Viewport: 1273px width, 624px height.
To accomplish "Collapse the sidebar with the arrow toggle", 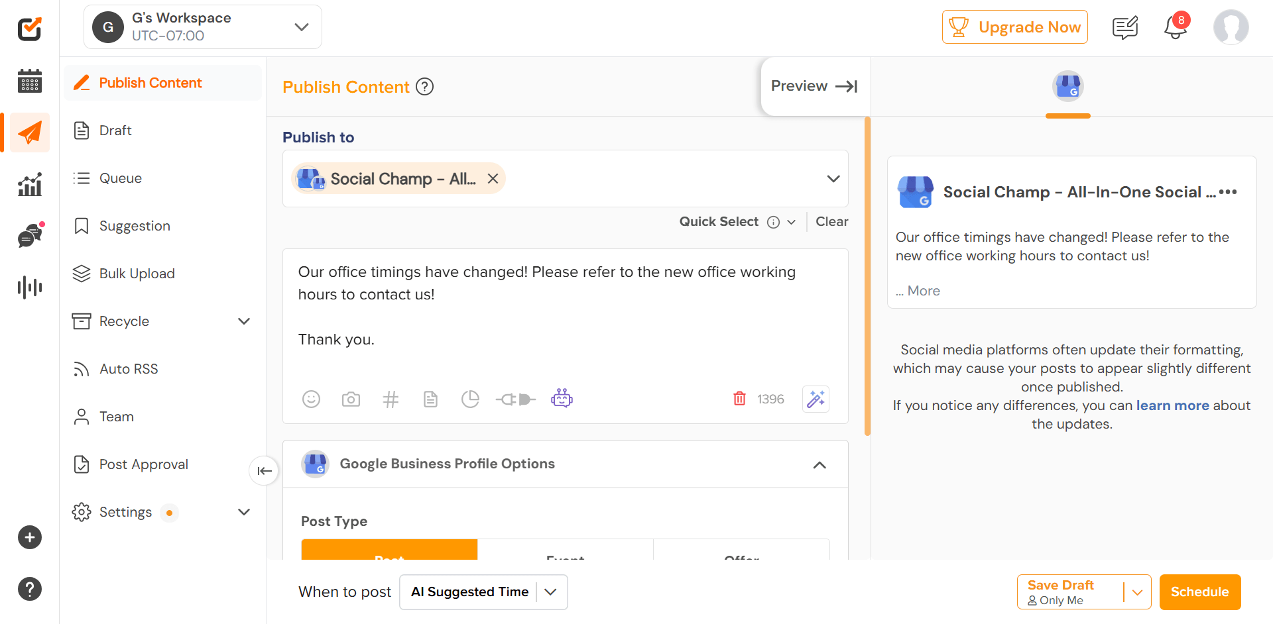I will 264,471.
